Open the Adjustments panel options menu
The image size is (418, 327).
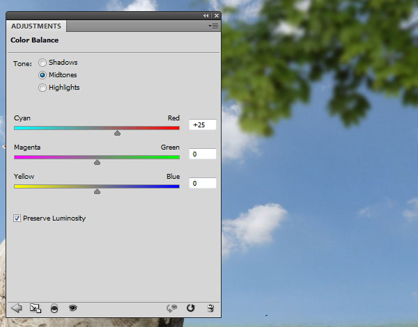213,26
